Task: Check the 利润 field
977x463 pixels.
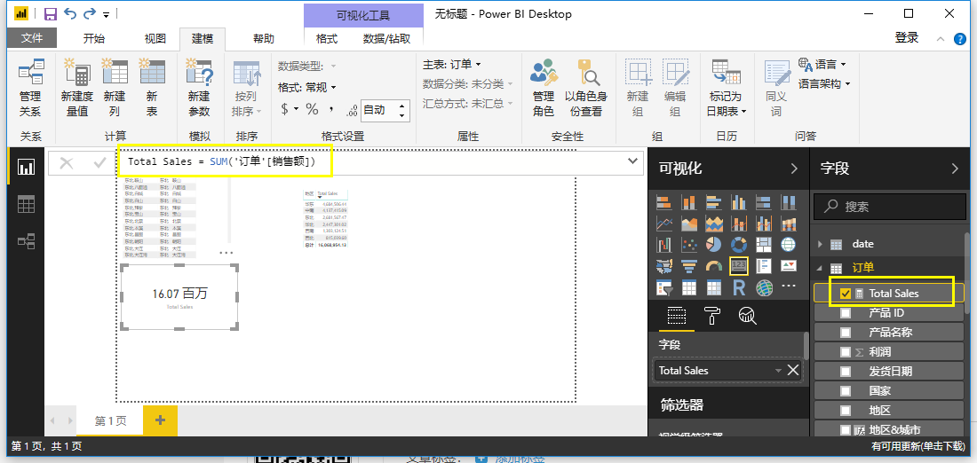Action: point(846,352)
